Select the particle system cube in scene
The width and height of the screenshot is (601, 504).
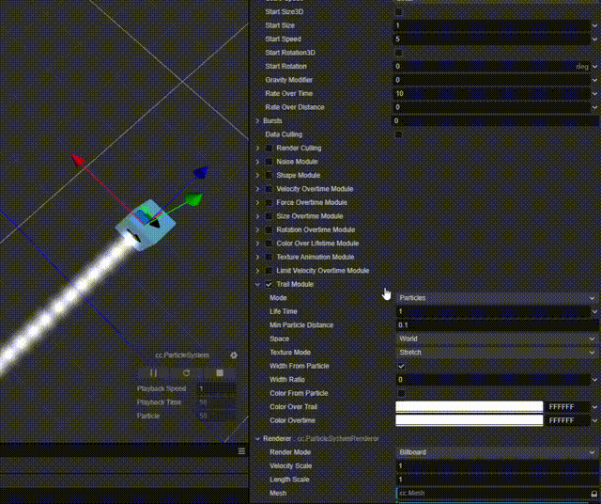tap(146, 226)
